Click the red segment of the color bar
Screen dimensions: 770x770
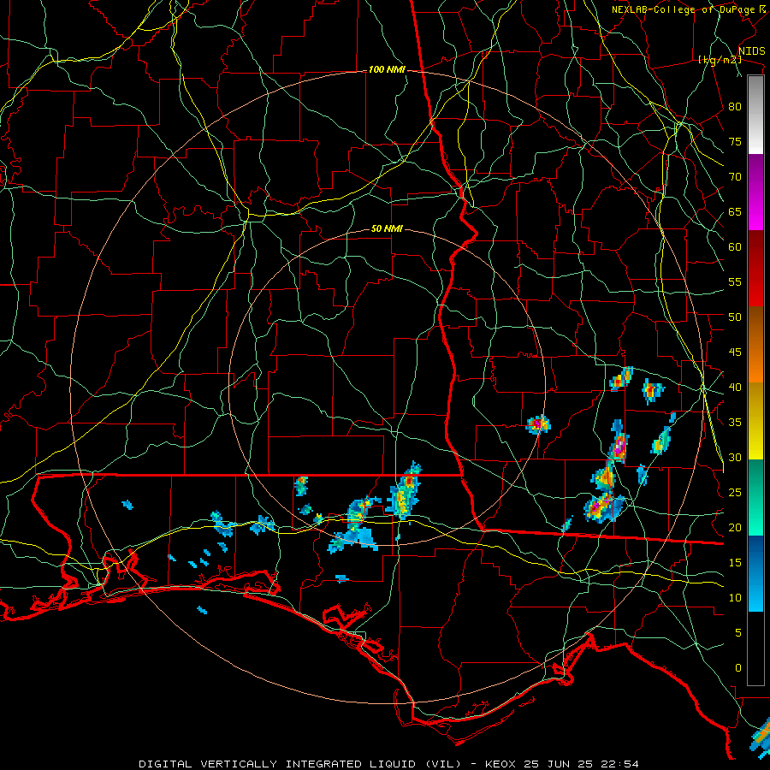(x=755, y=269)
